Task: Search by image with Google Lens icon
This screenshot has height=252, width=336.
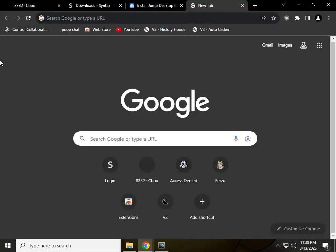Action: (x=248, y=139)
